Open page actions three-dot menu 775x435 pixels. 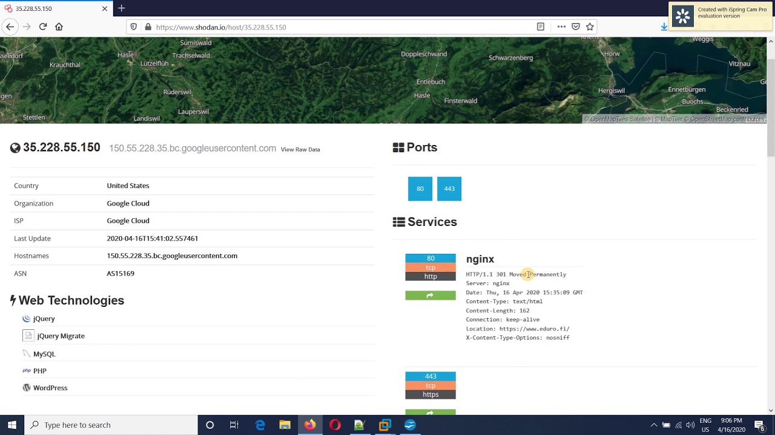tap(561, 27)
